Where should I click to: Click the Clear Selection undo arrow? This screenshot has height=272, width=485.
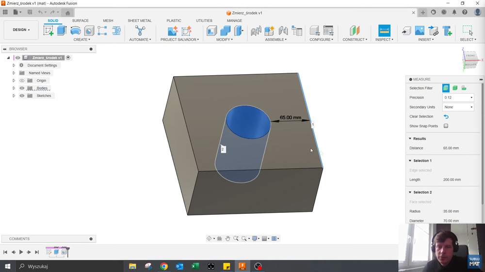[x=446, y=117]
